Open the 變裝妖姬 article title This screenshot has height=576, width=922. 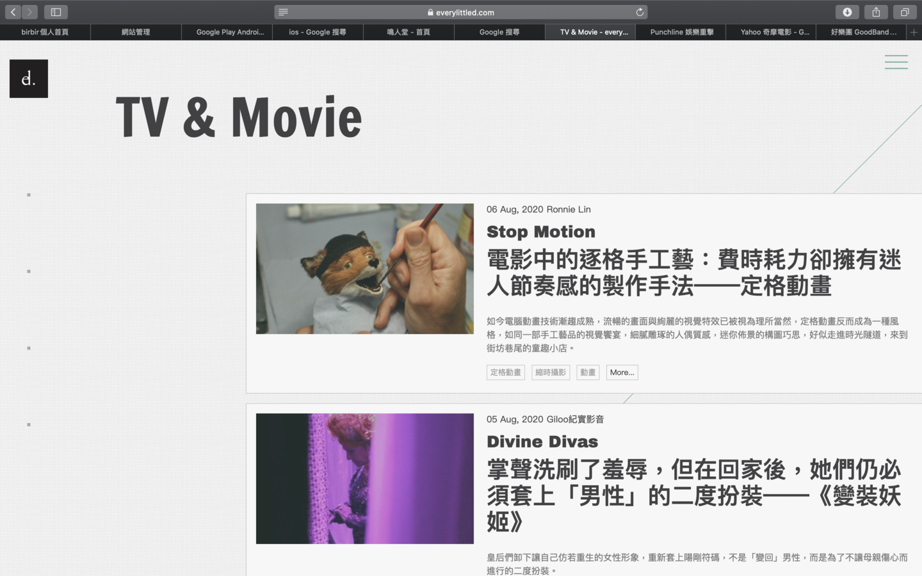(x=694, y=495)
